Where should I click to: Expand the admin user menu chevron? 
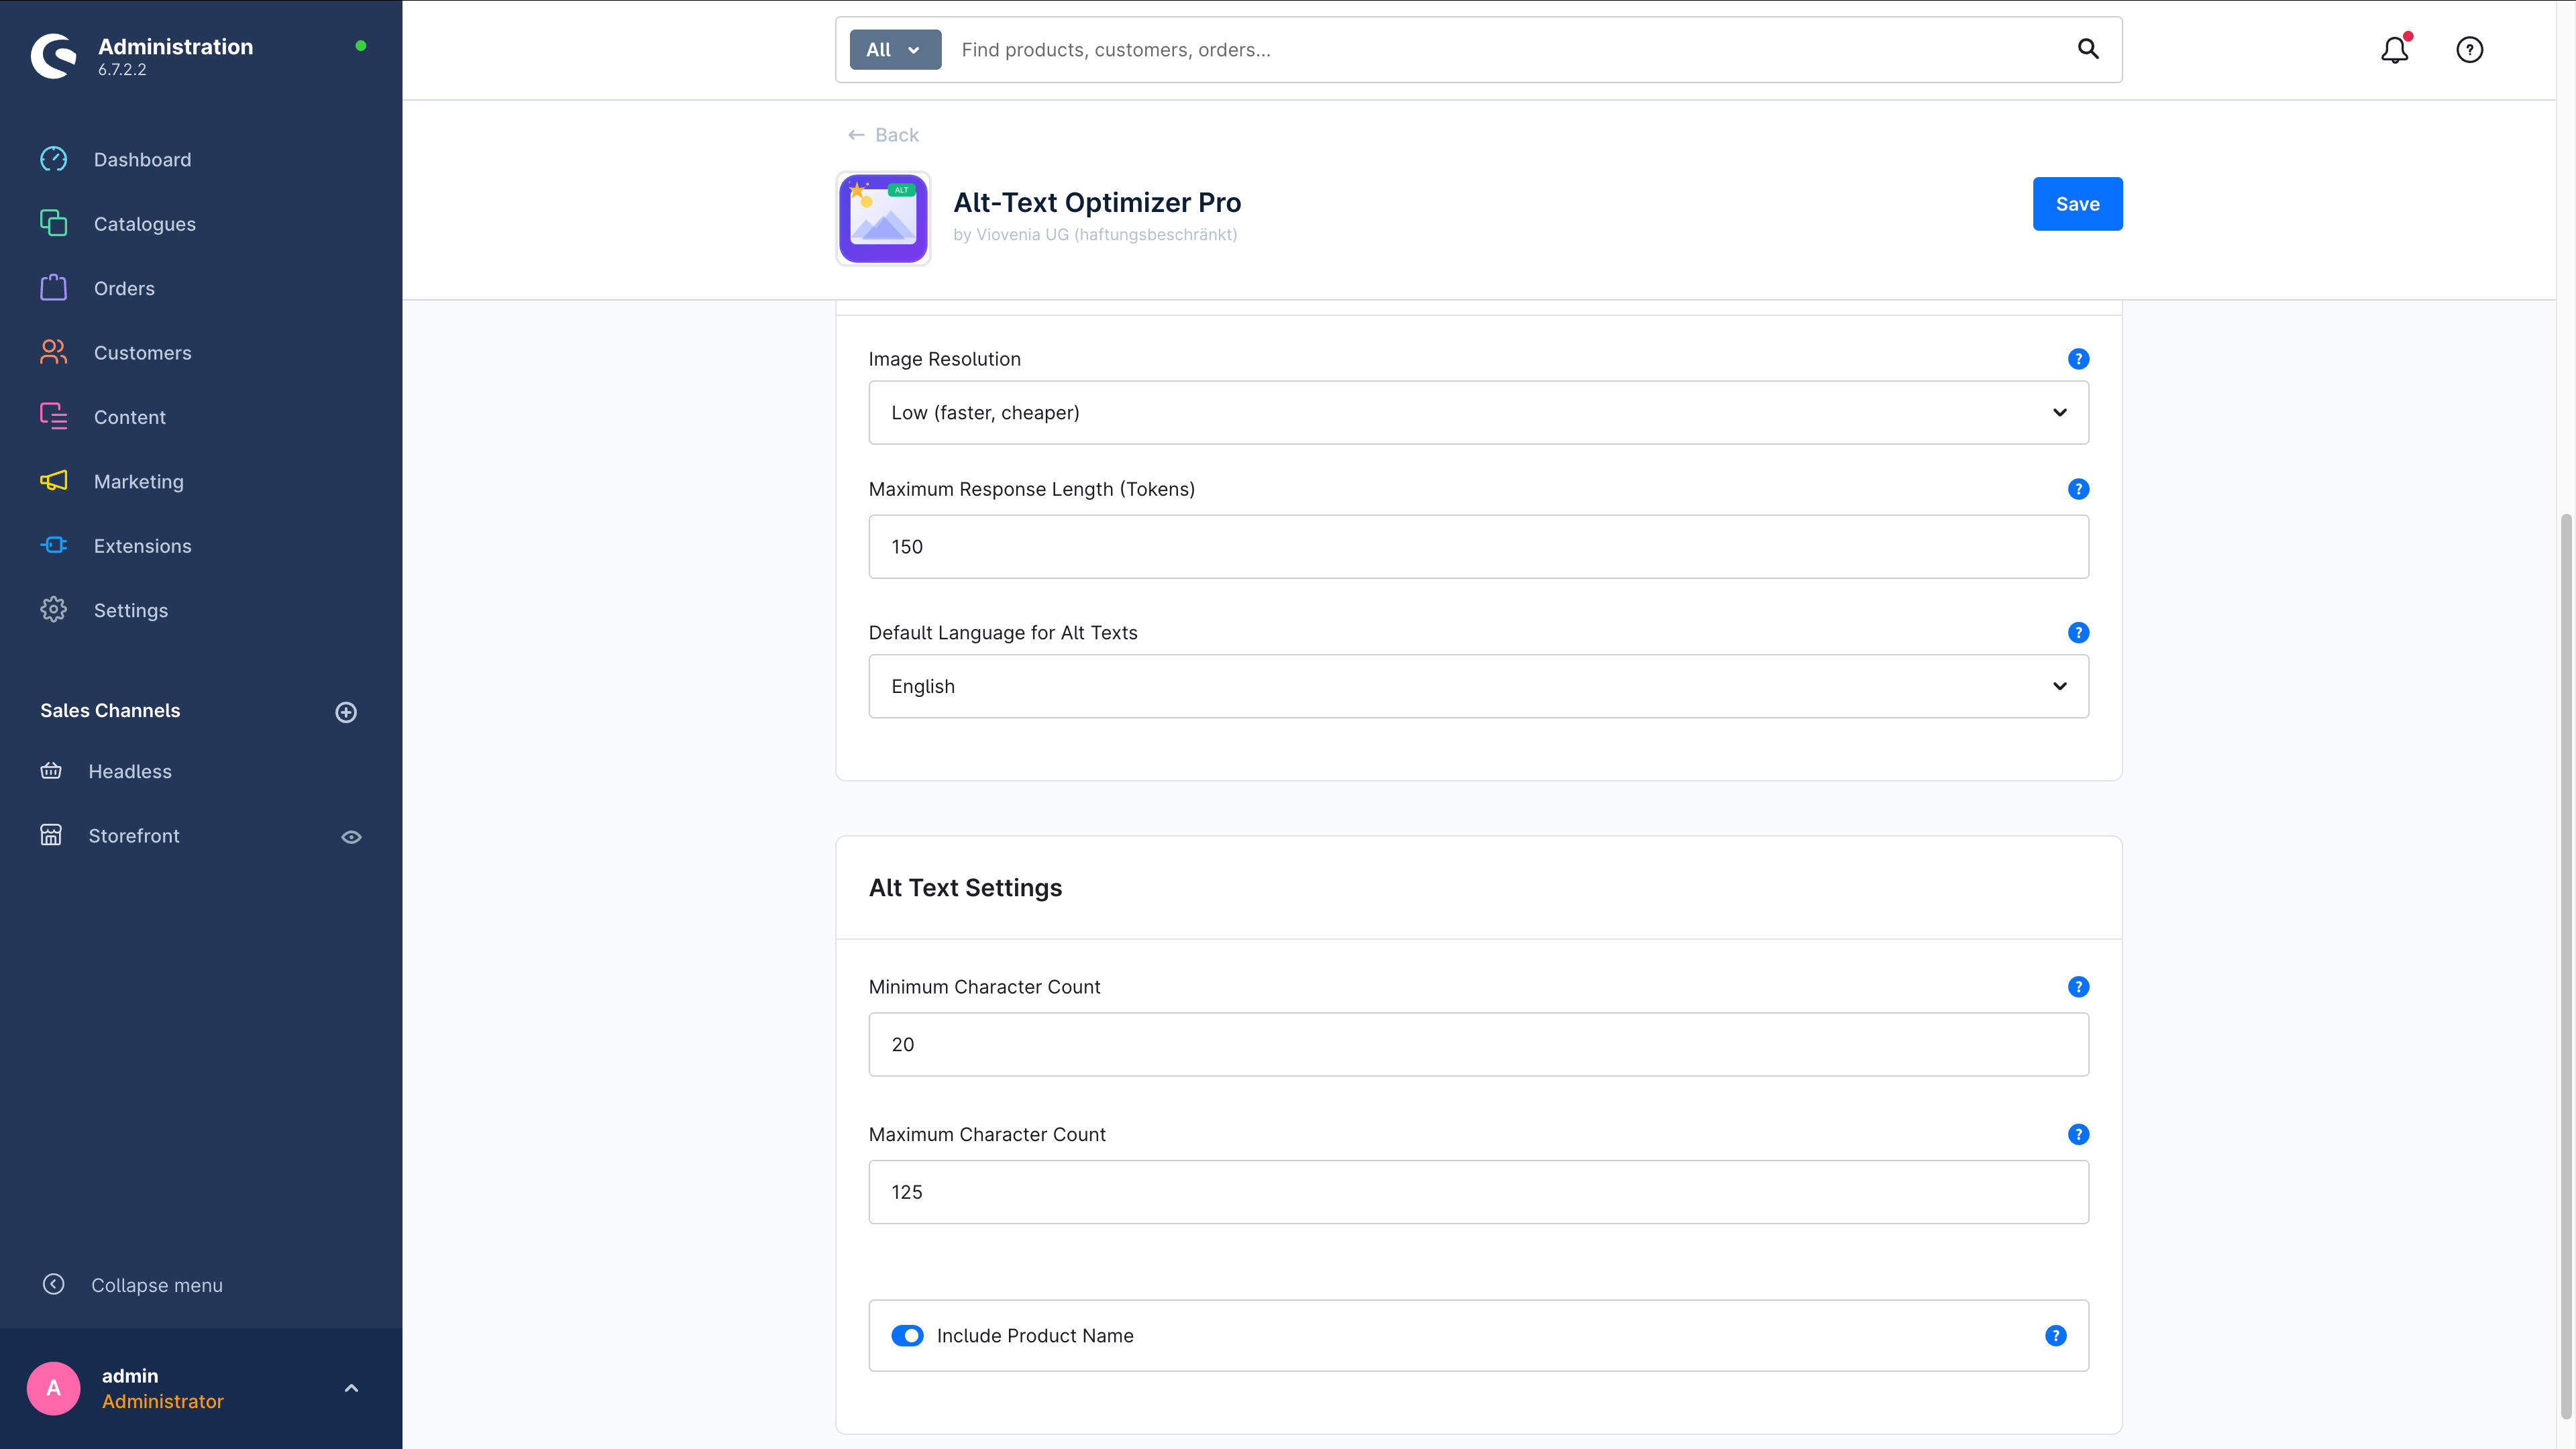coord(351,1388)
